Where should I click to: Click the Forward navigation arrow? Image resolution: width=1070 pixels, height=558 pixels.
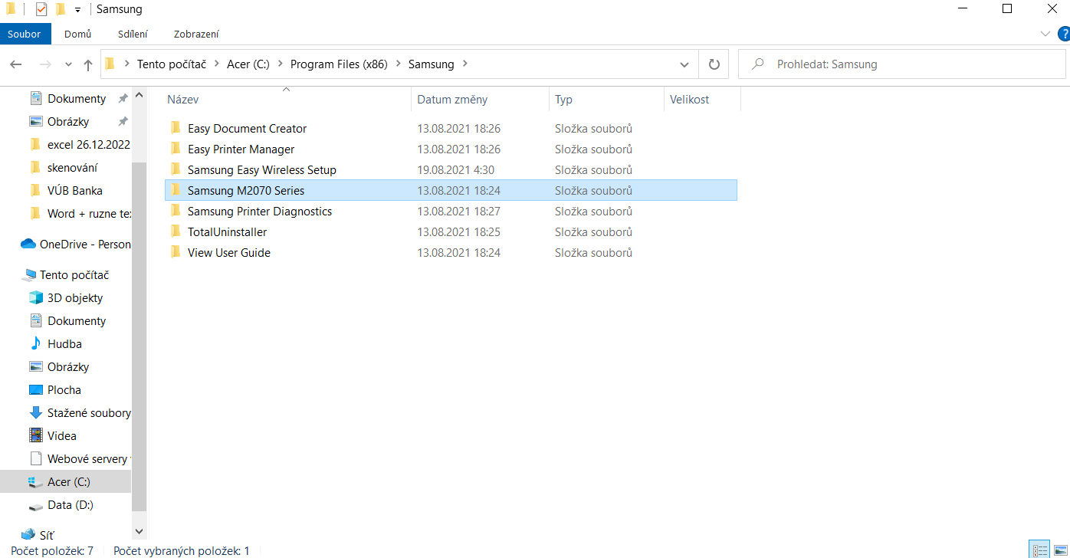[x=45, y=64]
